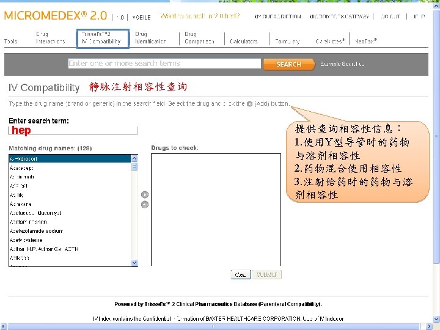Click the Clear button
The width and height of the screenshot is (440, 330).
click(x=241, y=274)
